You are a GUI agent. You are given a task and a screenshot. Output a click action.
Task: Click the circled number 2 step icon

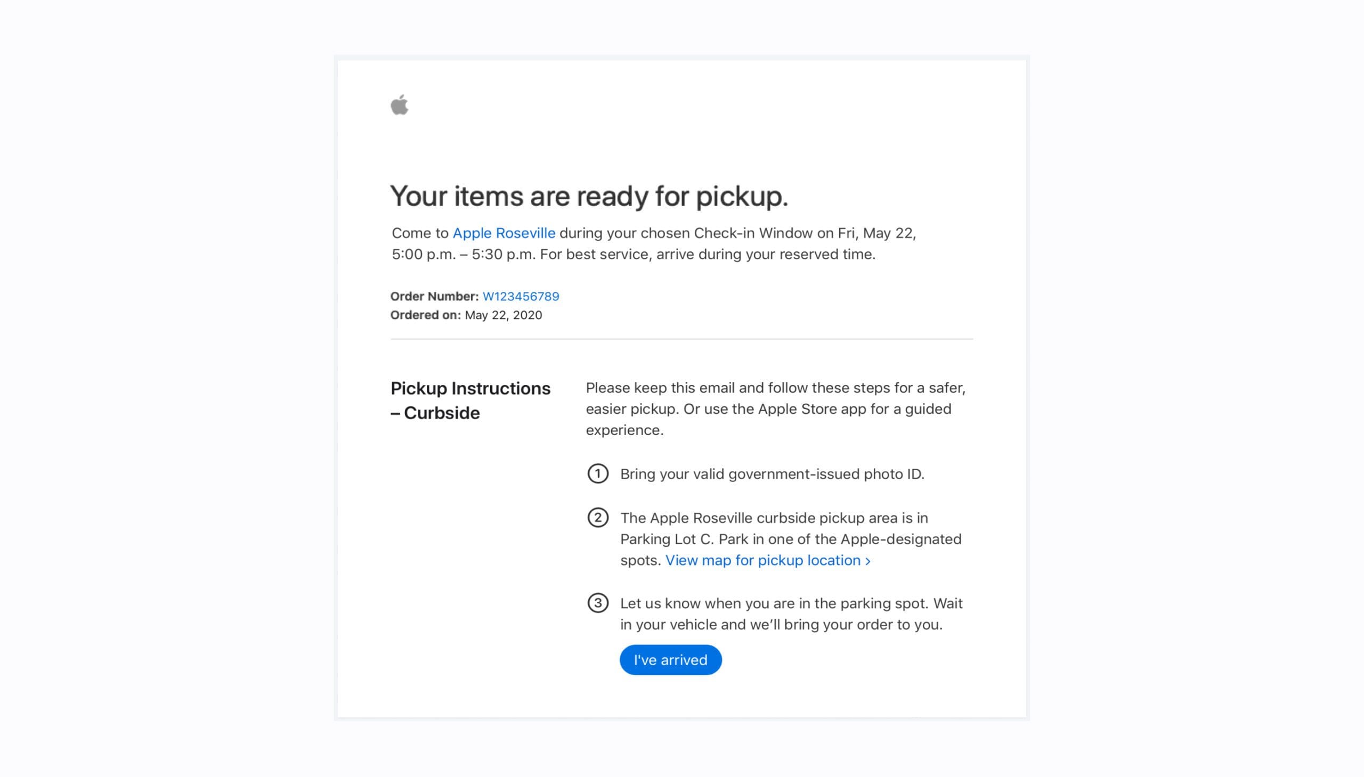[597, 517]
